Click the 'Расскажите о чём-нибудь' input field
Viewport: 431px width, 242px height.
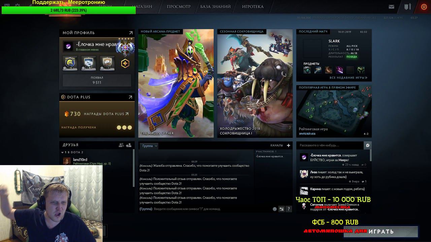click(x=330, y=146)
